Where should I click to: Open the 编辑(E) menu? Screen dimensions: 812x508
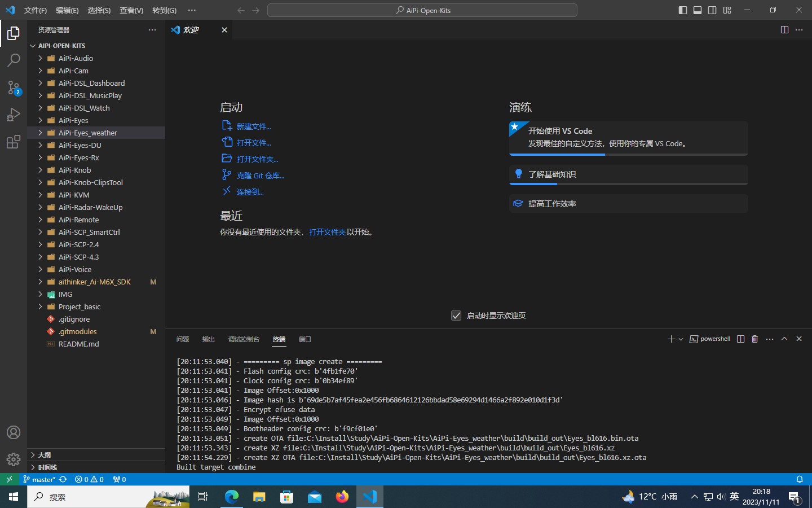tap(67, 10)
